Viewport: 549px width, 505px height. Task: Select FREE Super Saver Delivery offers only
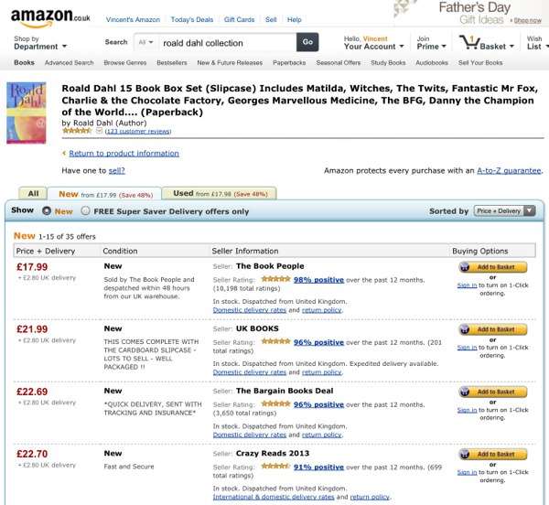(86, 210)
